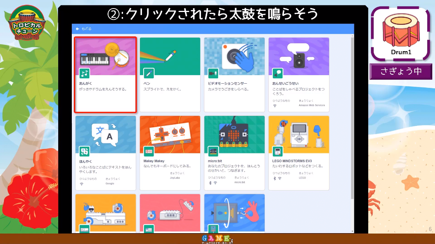Click the GAME course logo at bottom
Image resolution: width=435 pixels, height=244 pixels.
click(x=217, y=239)
